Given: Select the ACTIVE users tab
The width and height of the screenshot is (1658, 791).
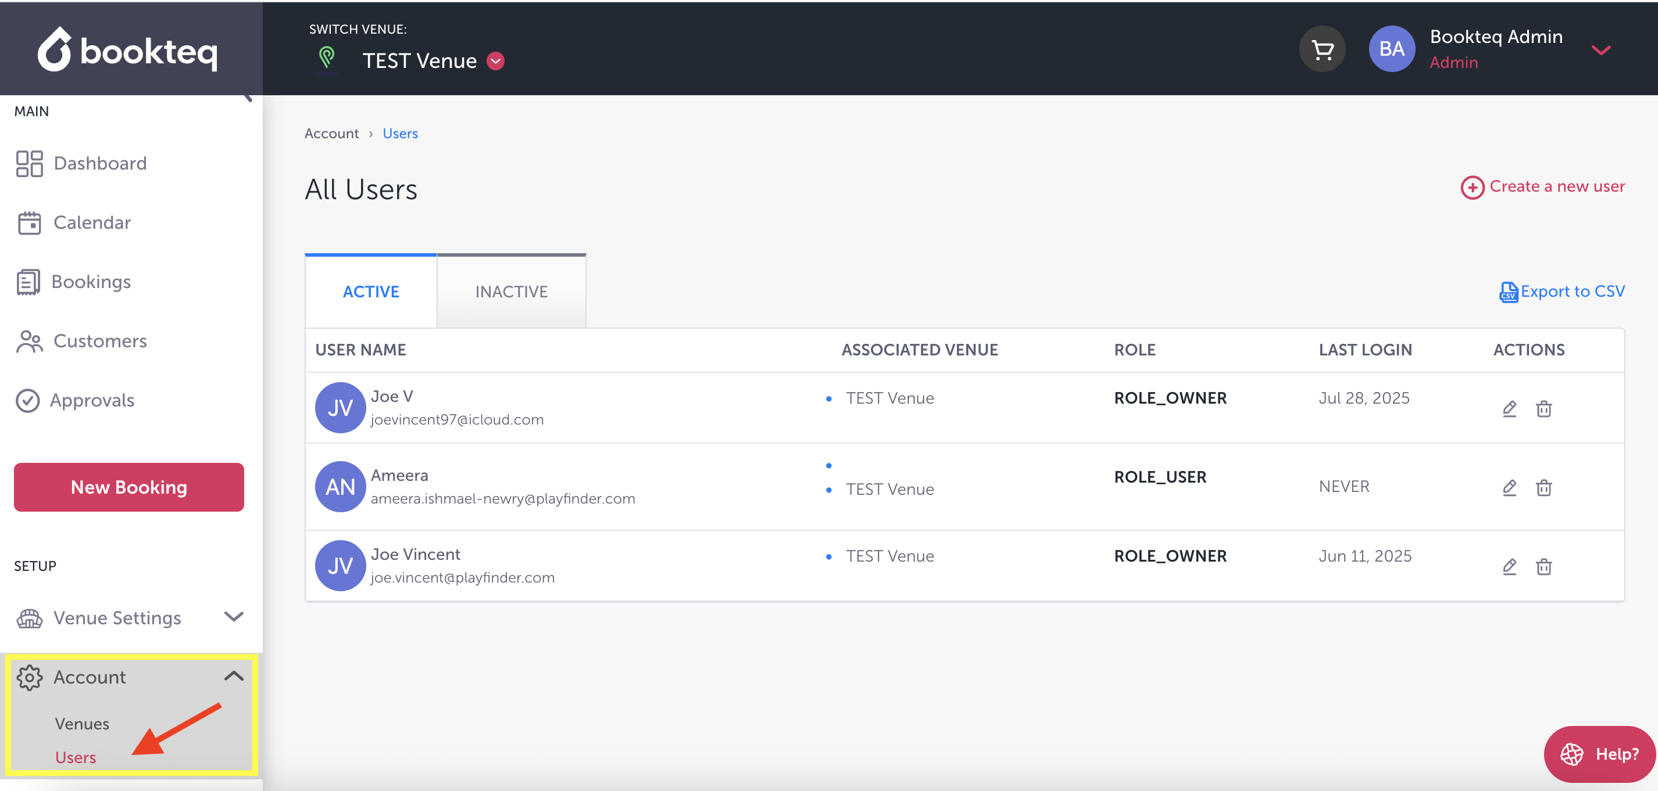Looking at the screenshot, I should 371,292.
